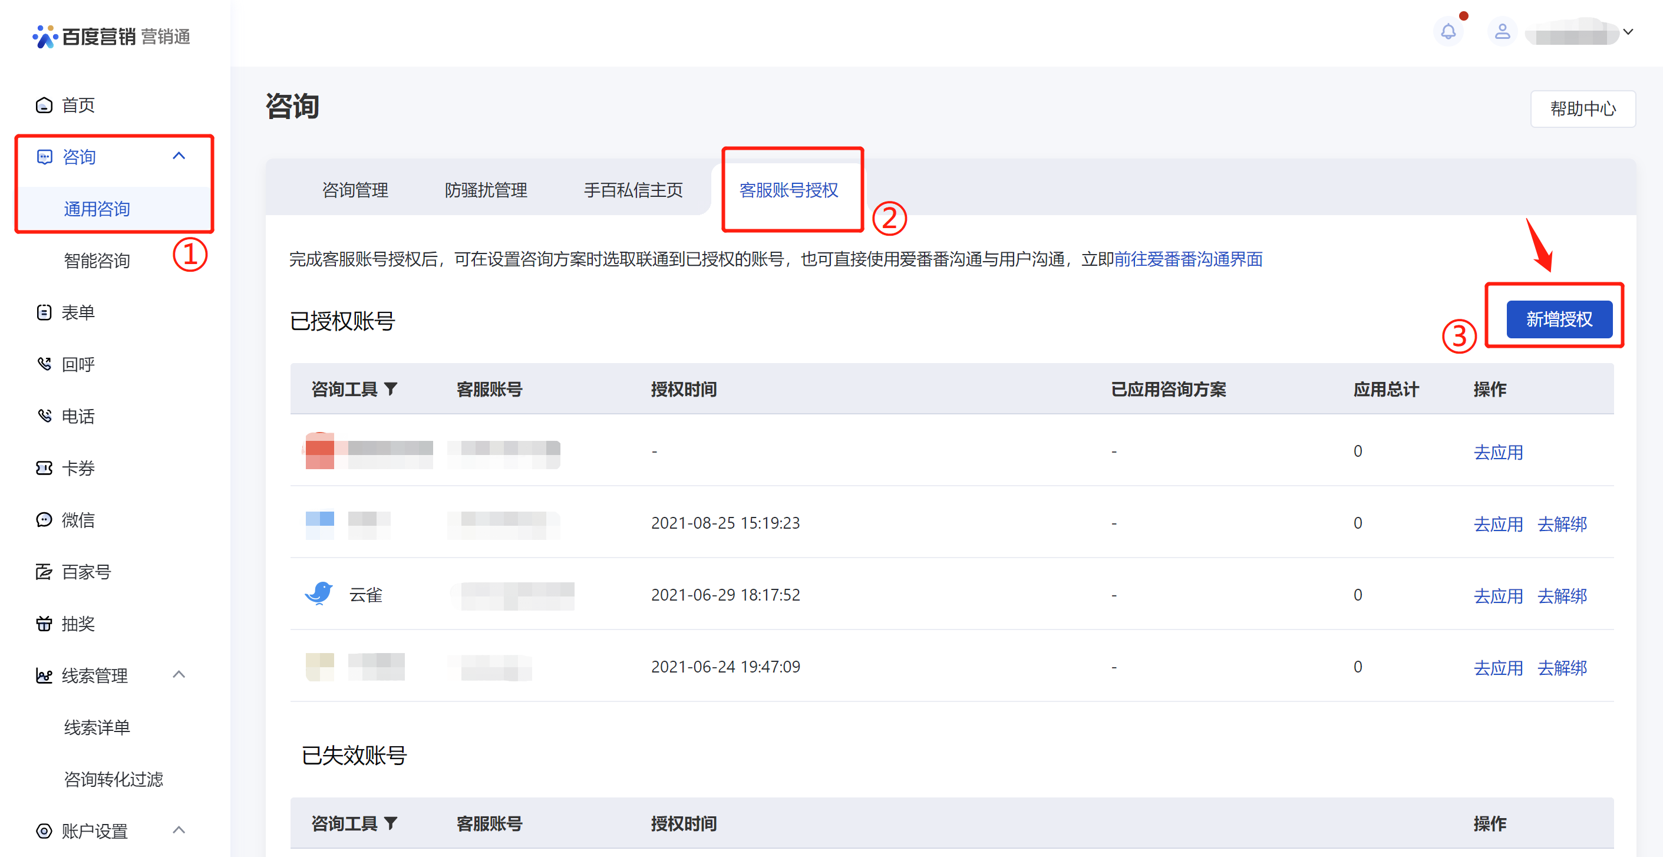Image resolution: width=1663 pixels, height=857 pixels.
Task: Click the 线索管理 chart icon
Action: point(43,675)
